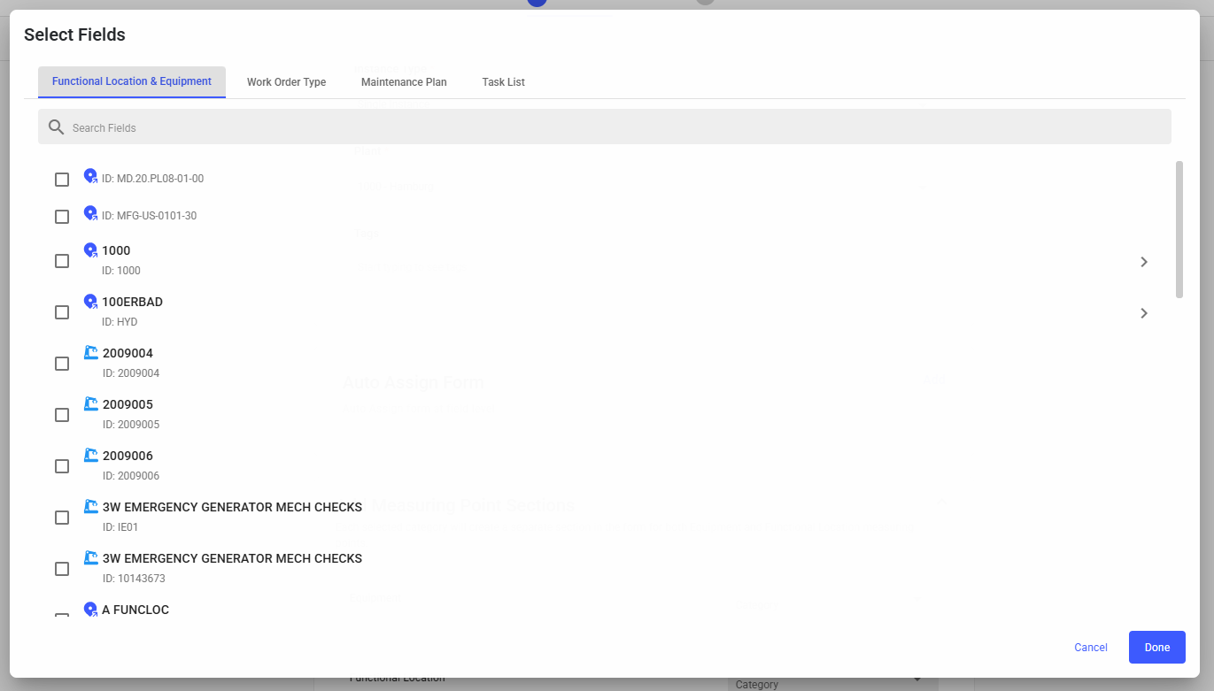
Task: Go to the Task List tab
Action: [503, 82]
